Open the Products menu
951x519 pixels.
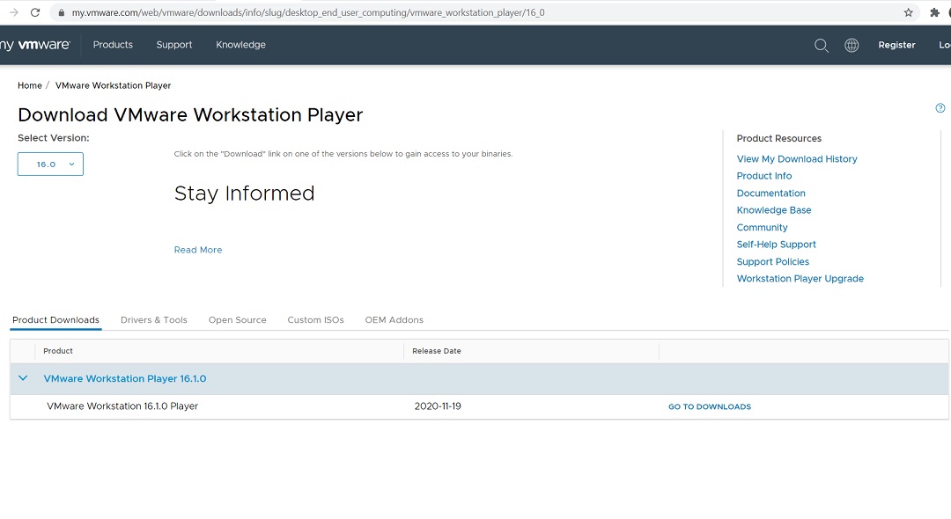[113, 45]
